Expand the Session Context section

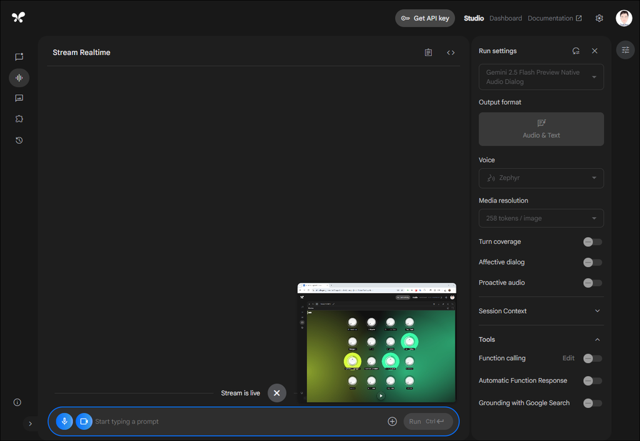[541, 311]
